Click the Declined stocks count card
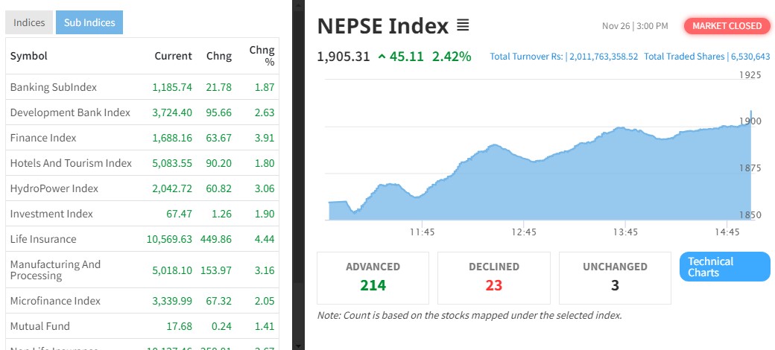 point(493,277)
